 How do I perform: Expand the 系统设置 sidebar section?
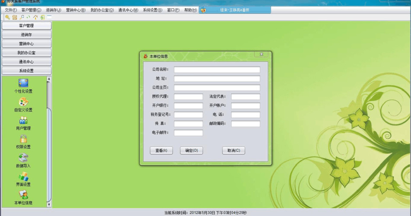point(26,71)
